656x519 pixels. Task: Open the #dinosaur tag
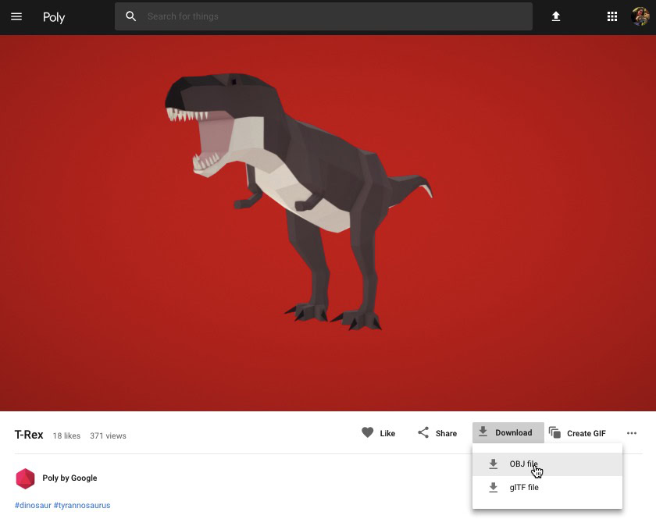coord(33,505)
